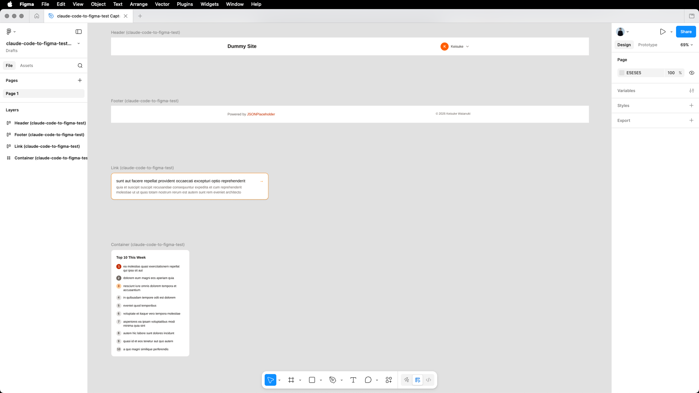Viewport: 699px width, 393px height.
Task: Switch to the Prototype tab
Action: coord(648,45)
